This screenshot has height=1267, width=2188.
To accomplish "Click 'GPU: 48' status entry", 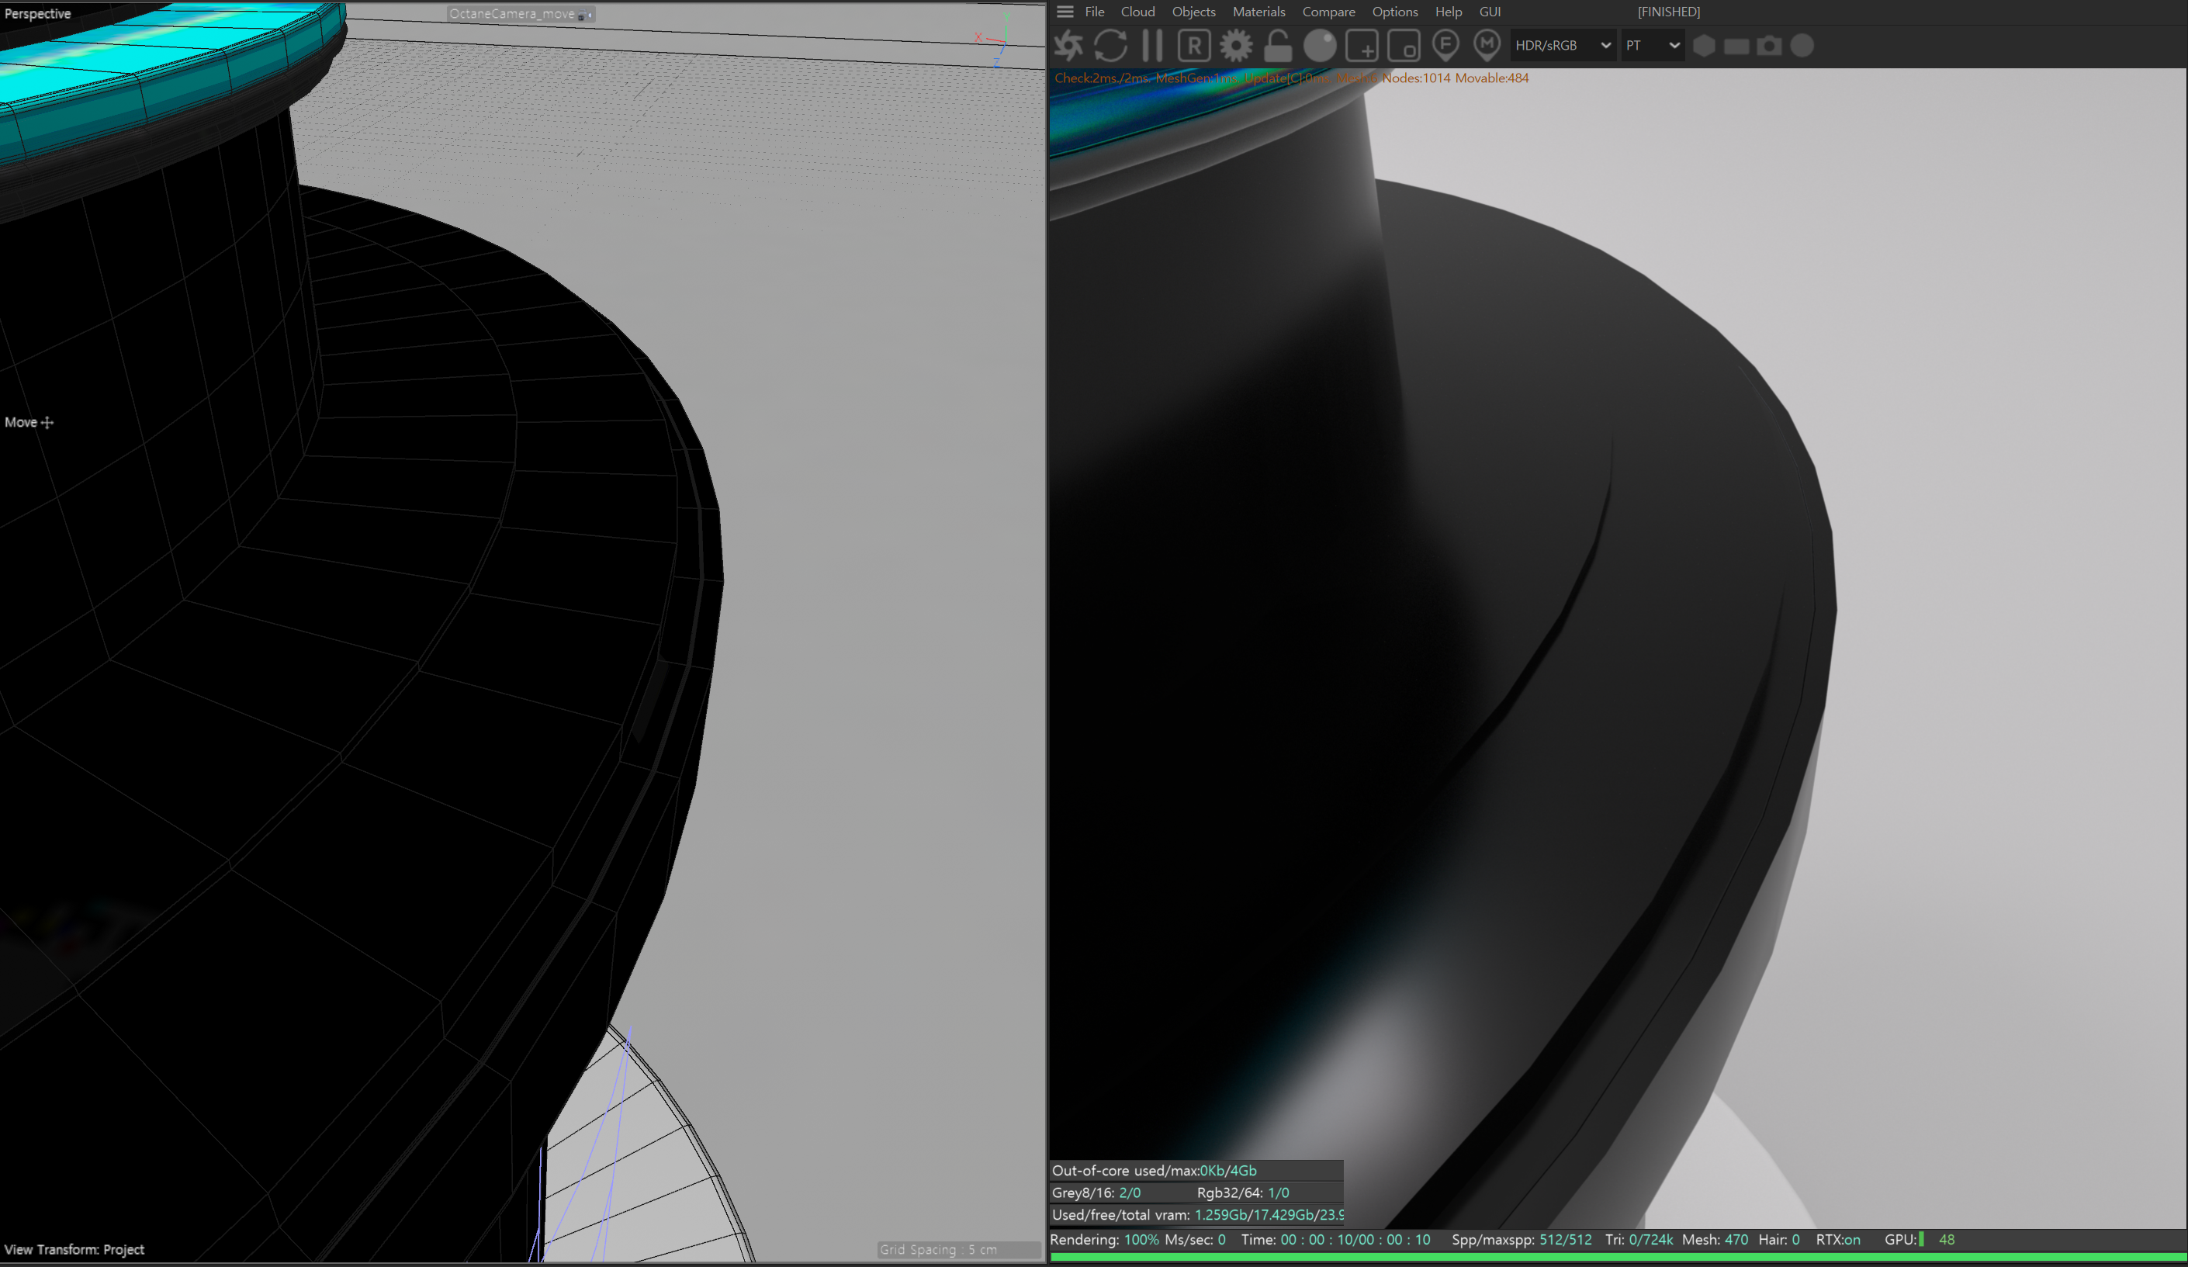I will coord(1920,1240).
